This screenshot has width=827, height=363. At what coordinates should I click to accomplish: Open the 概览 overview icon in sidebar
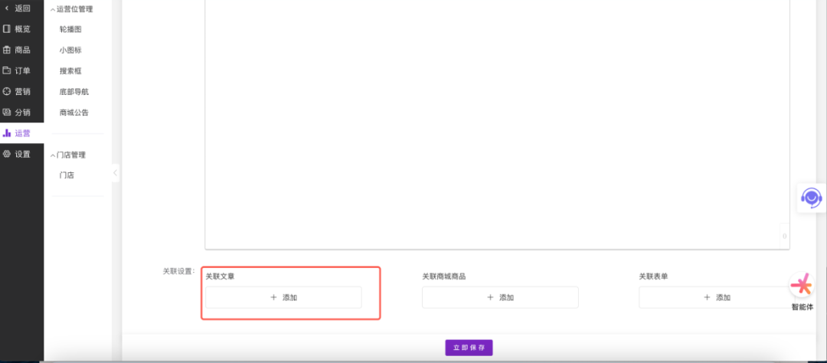point(7,29)
